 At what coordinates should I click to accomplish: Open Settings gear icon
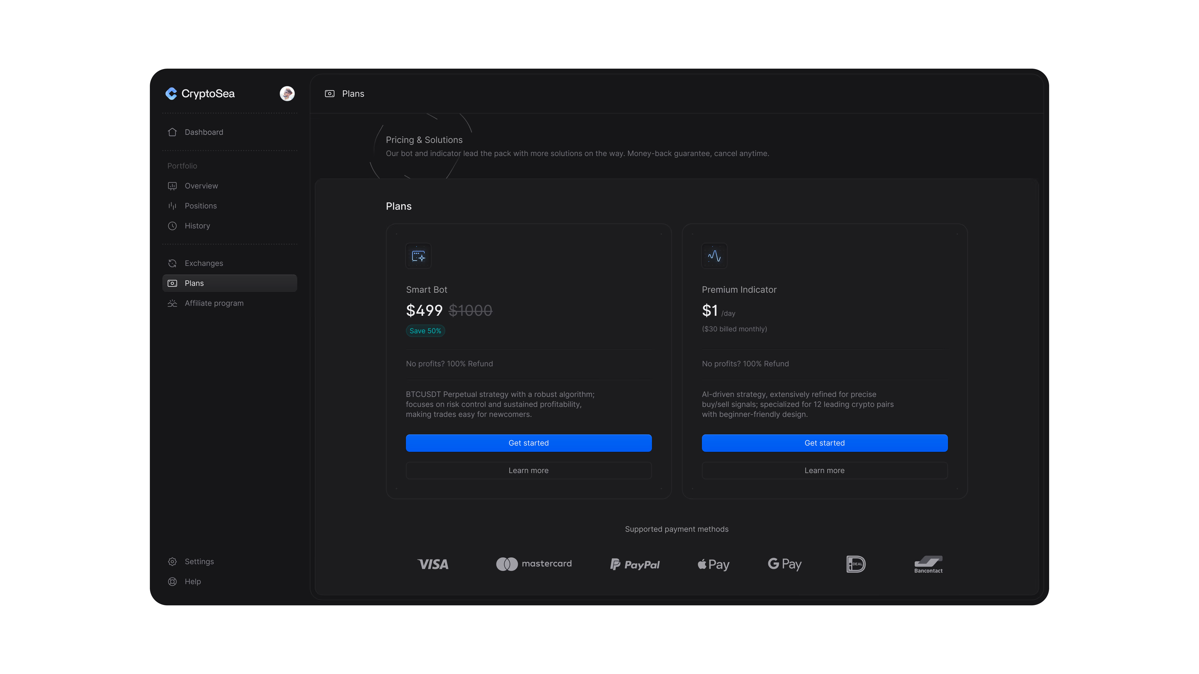(172, 561)
